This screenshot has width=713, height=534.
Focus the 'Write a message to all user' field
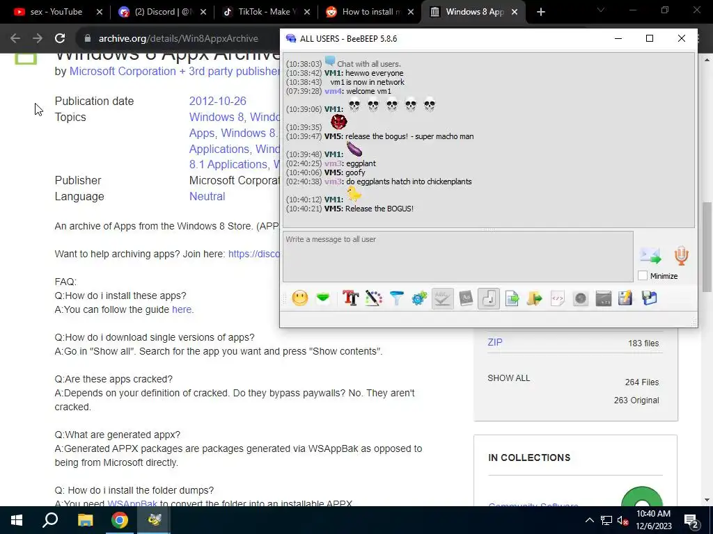click(x=458, y=257)
